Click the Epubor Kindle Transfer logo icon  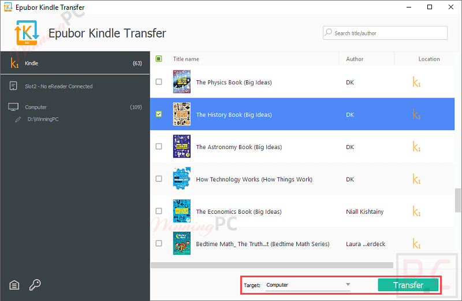(x=27, y=32)
